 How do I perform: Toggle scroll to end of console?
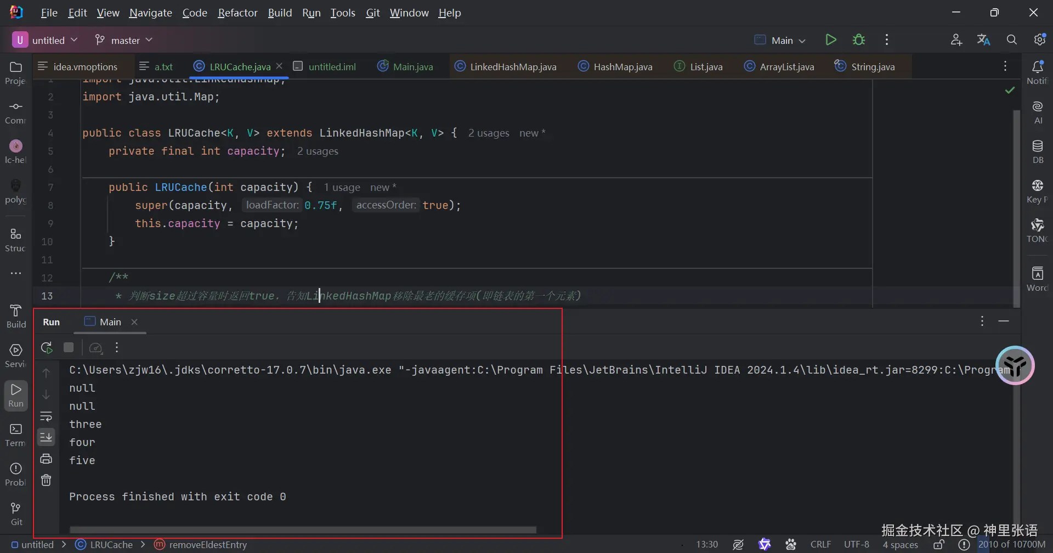(46, 437)
